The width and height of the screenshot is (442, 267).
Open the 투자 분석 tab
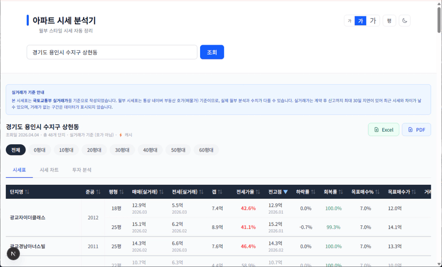(x=82, y=170)
